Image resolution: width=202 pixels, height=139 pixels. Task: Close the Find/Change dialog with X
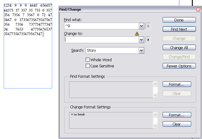[x=198, y=9]
